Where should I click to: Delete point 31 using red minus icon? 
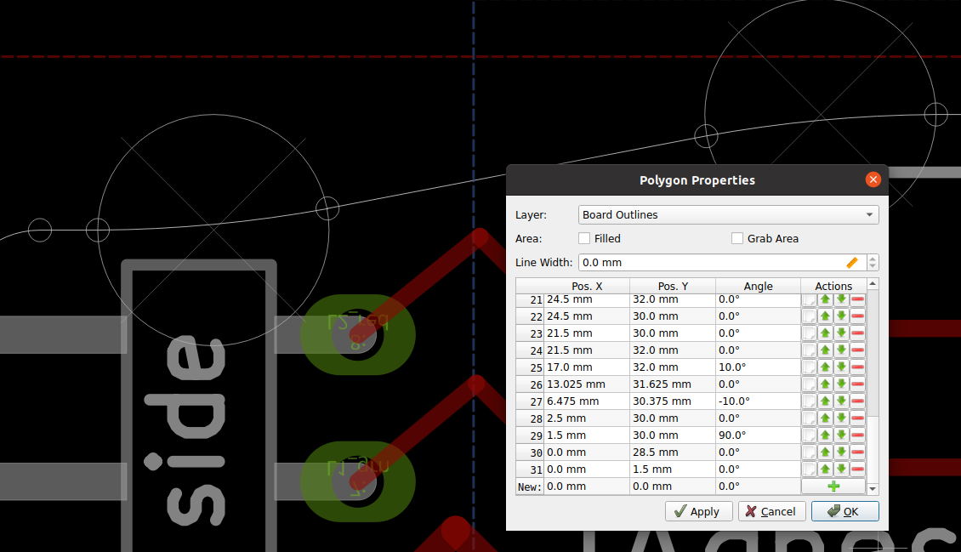(857, 469)
